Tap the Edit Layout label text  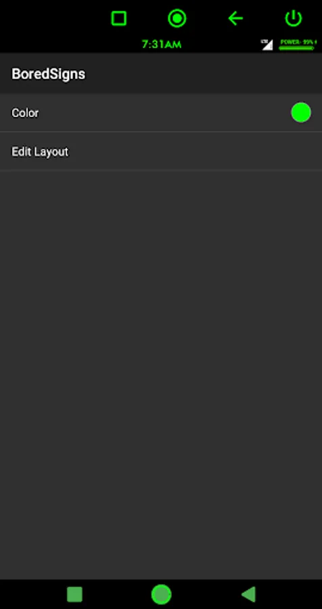tap(40, 152)
